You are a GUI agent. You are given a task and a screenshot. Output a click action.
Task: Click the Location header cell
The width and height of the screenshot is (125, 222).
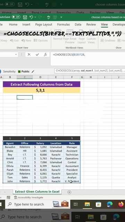[x=56, y=143]
